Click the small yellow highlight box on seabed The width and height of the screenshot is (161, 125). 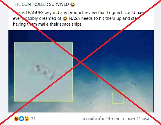[x=118, y=98]
